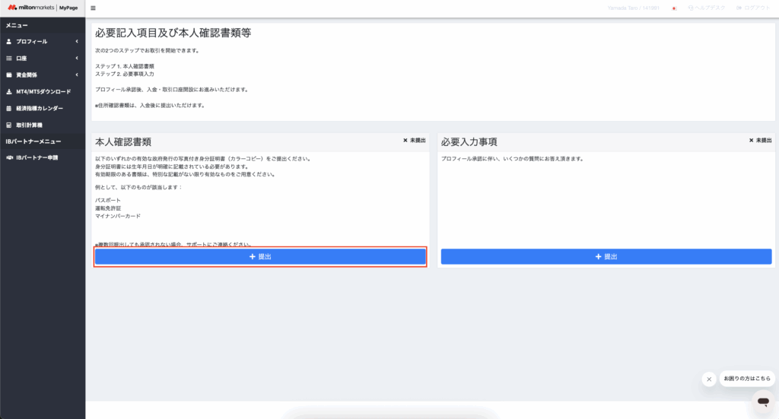Click 未提出 status in 本人確認書類 card
This screenshot has height=419, width=779.
415,141
